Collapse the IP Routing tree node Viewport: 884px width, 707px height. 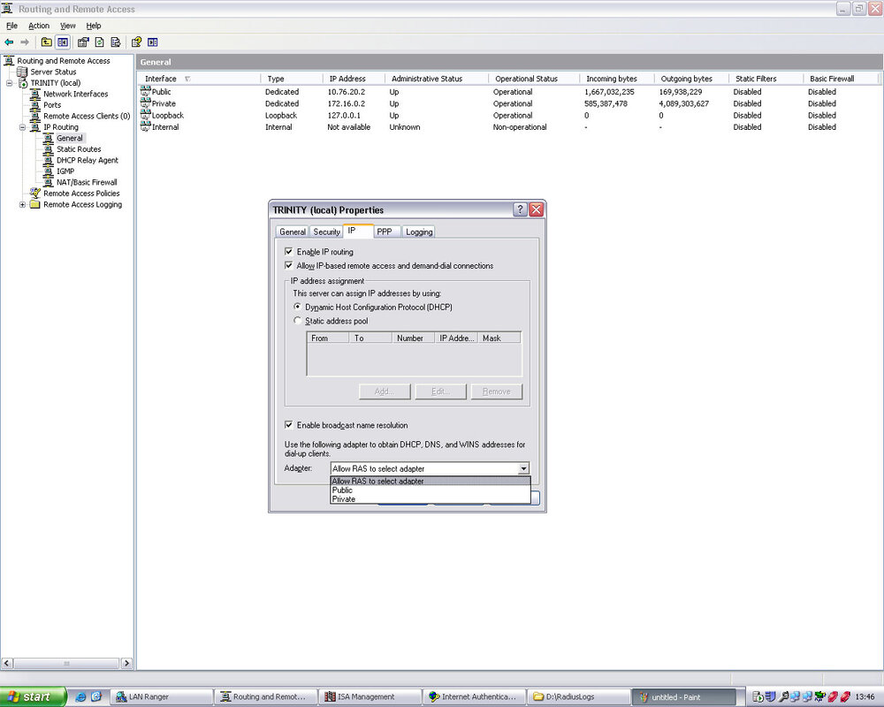23,127
